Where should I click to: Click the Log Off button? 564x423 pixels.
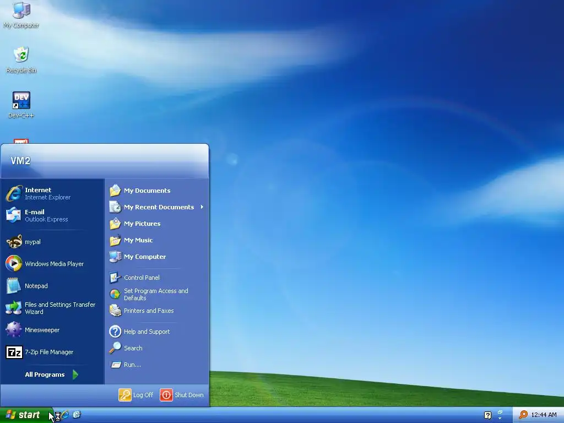click(x=136, y=394)
